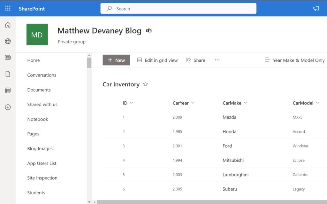Click the Legacy model cell
327x204 pixels.
pos(299,189)
